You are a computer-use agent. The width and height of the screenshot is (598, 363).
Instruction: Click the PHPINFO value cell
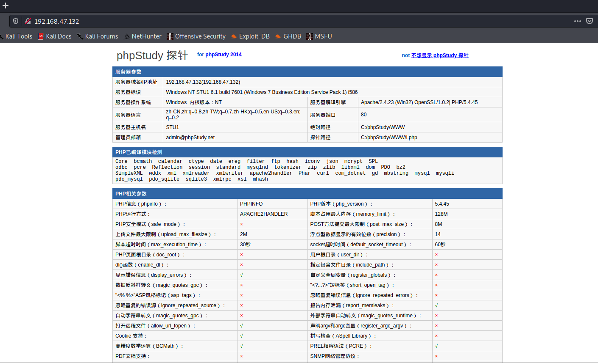[x=251, y=204]
